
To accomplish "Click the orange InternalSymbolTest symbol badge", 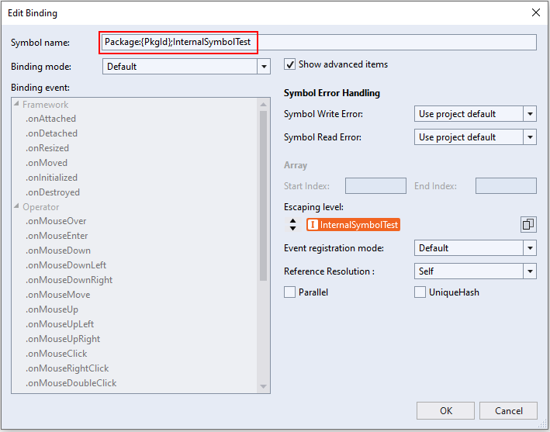I will coord(353,225).
